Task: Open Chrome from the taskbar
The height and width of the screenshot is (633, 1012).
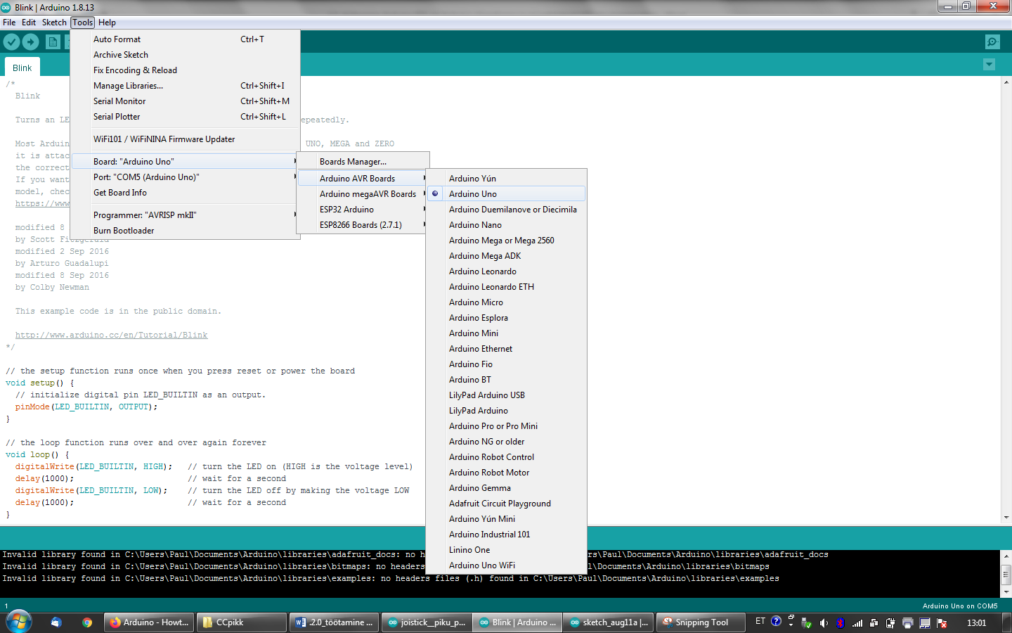Action: point(87,622)
